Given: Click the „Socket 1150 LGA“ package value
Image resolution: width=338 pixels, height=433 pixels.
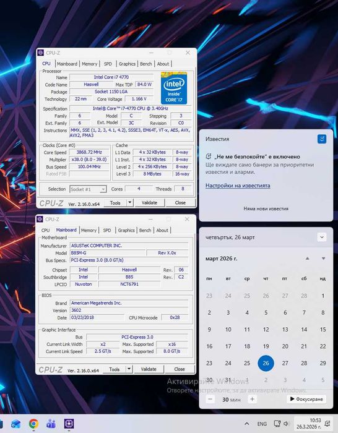Looking at the screenshot, I should pyautogui.click(x=111, y=92).
